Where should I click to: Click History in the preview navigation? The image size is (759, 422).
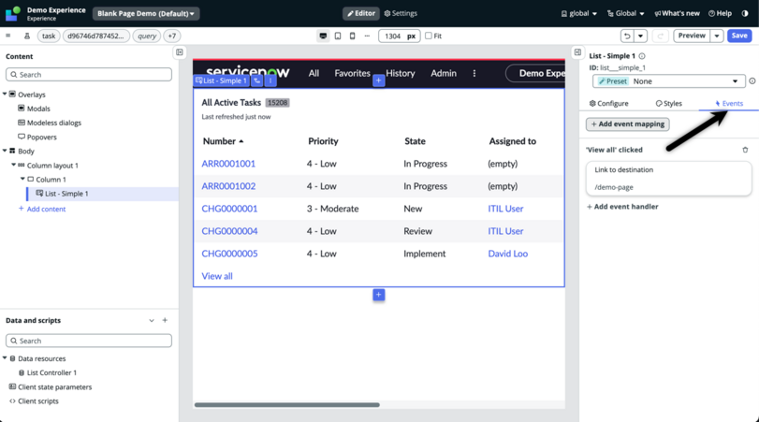click(401, 73)
